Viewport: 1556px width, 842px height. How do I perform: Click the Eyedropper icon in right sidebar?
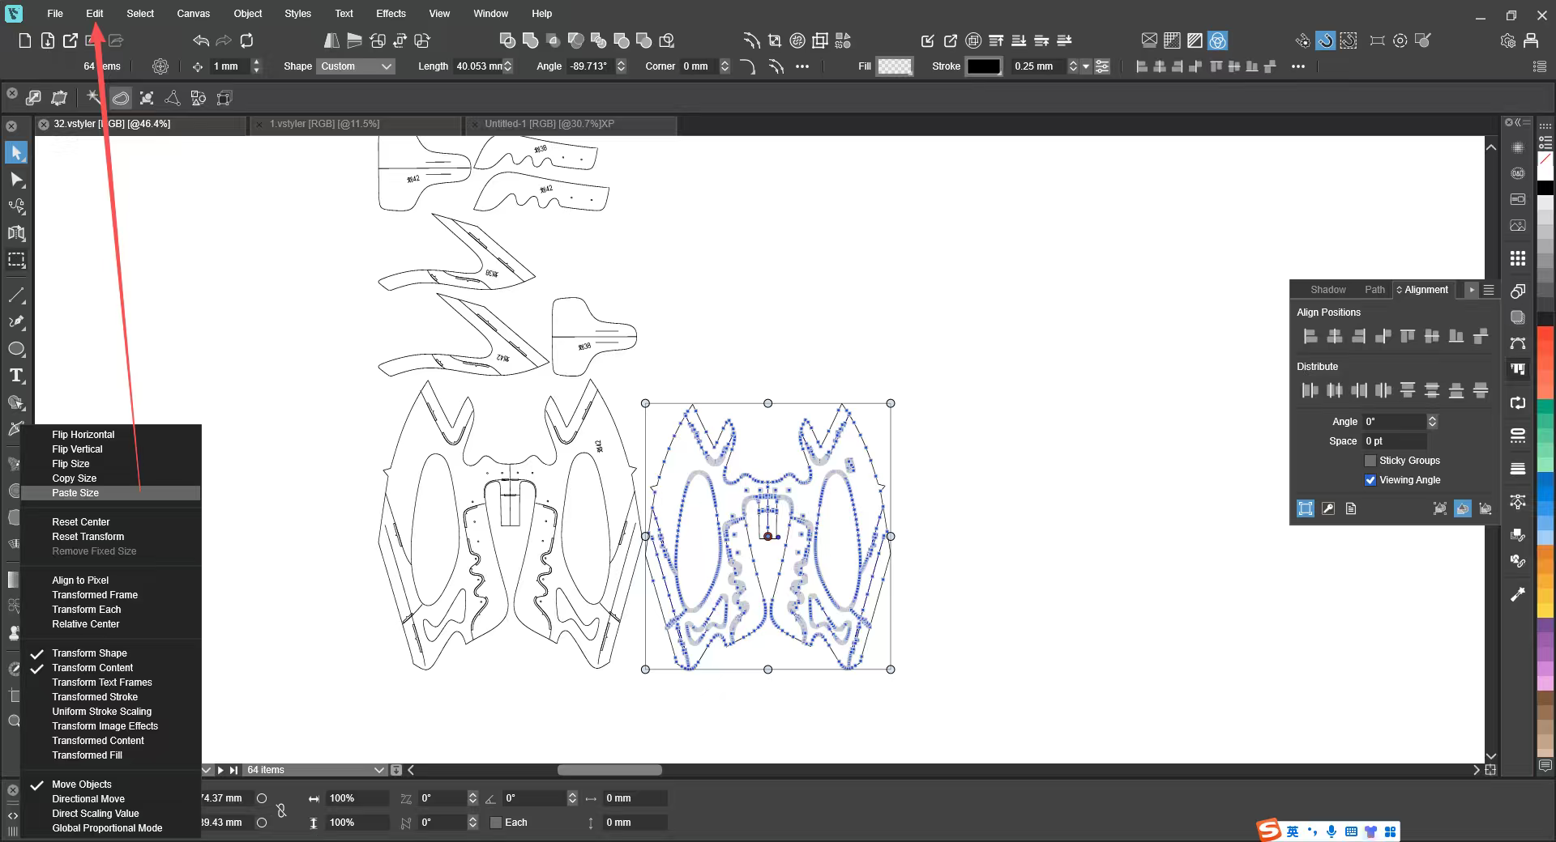(x=1518, y=595)
